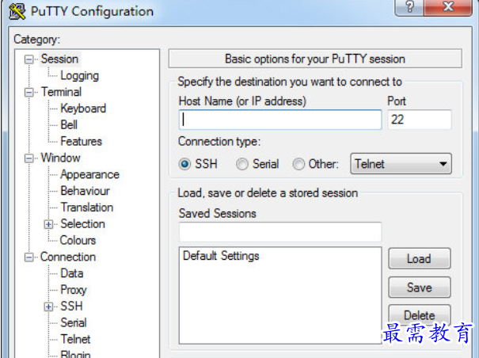This screenshot has height=358, width=479.
Task: Focus the Host Name input field
Action: [280, 120]
